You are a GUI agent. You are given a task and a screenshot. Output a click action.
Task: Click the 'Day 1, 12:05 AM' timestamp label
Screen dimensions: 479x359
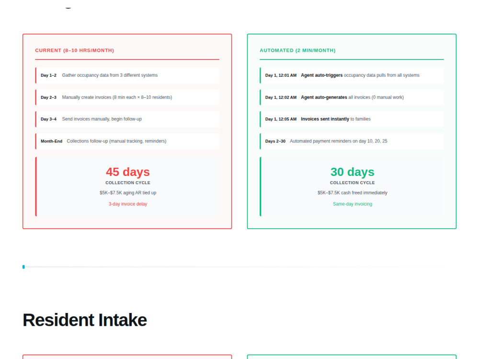[281, 119]
